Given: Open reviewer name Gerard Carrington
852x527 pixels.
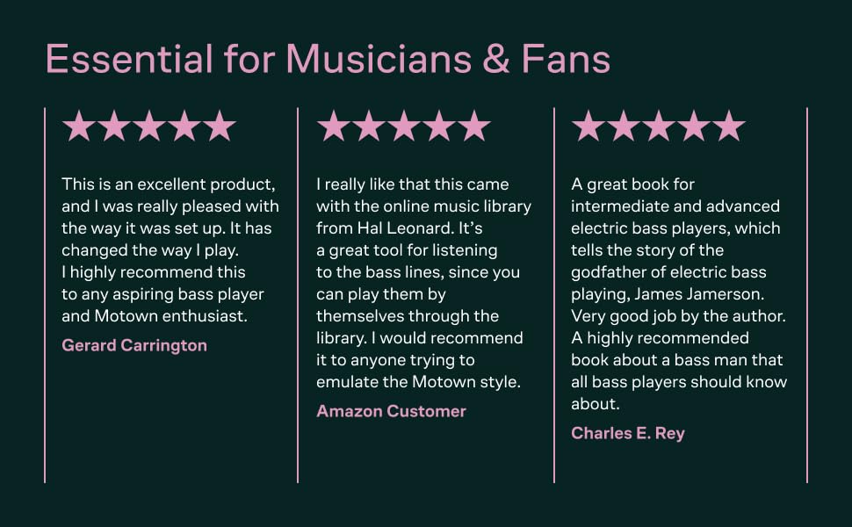Looking at the screenshot, I should pyautogui.click(x=134, y=345).
